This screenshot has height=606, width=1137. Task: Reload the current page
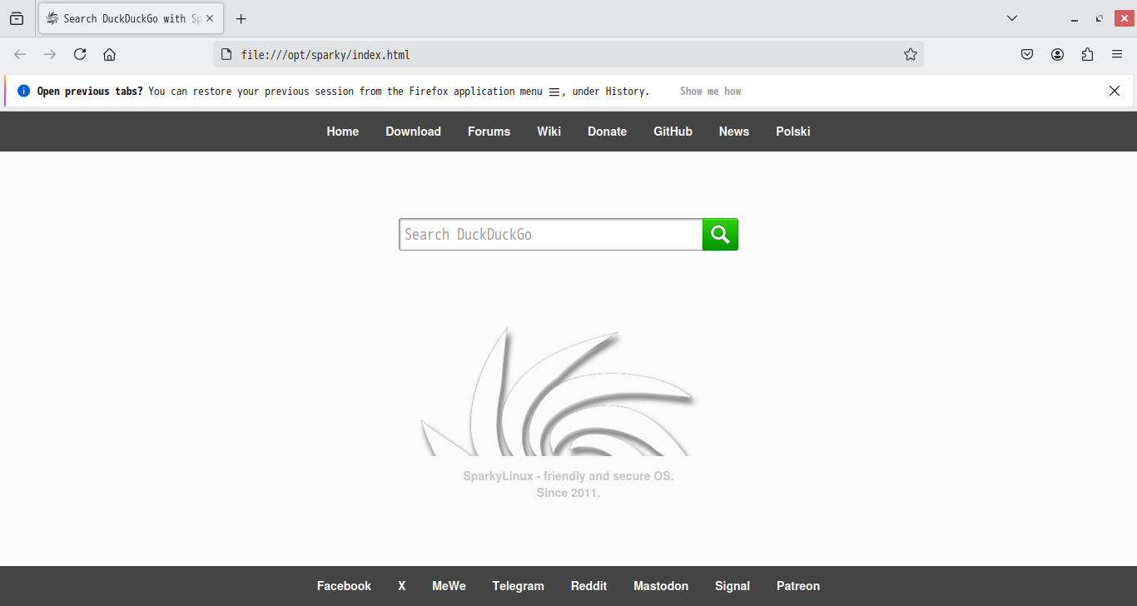(80, 54)
